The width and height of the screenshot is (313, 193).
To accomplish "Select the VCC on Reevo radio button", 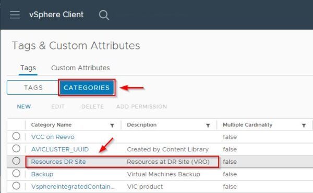I will coord(16,136).
